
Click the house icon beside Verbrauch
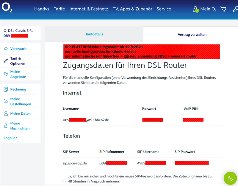pos(6,49)
